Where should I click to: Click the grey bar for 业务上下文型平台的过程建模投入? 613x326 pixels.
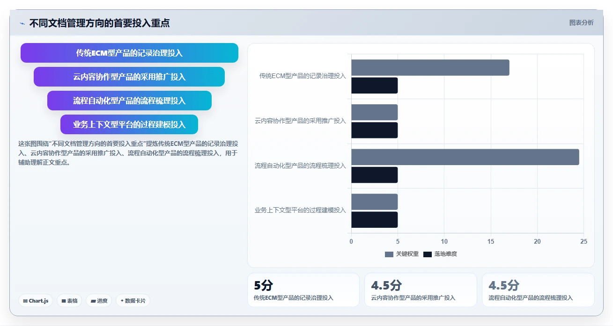pos(375,202)
